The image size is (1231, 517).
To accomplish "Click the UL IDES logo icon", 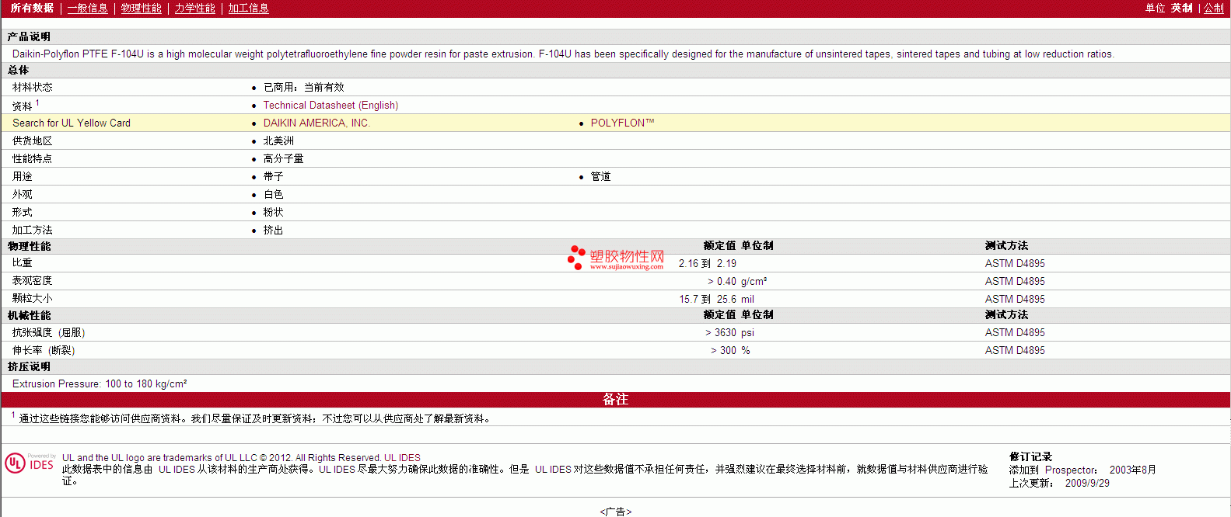I will (30, 463).
